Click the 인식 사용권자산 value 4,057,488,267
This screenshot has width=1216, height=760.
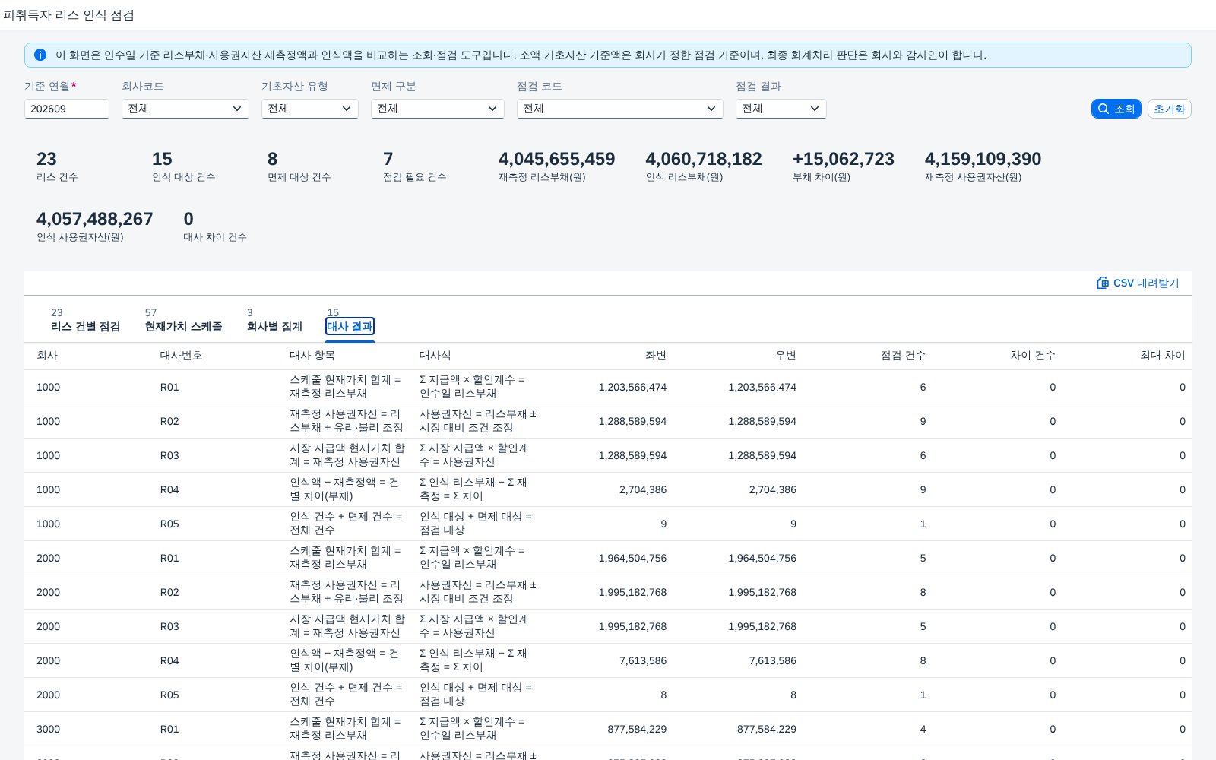[x=95, y=219]
